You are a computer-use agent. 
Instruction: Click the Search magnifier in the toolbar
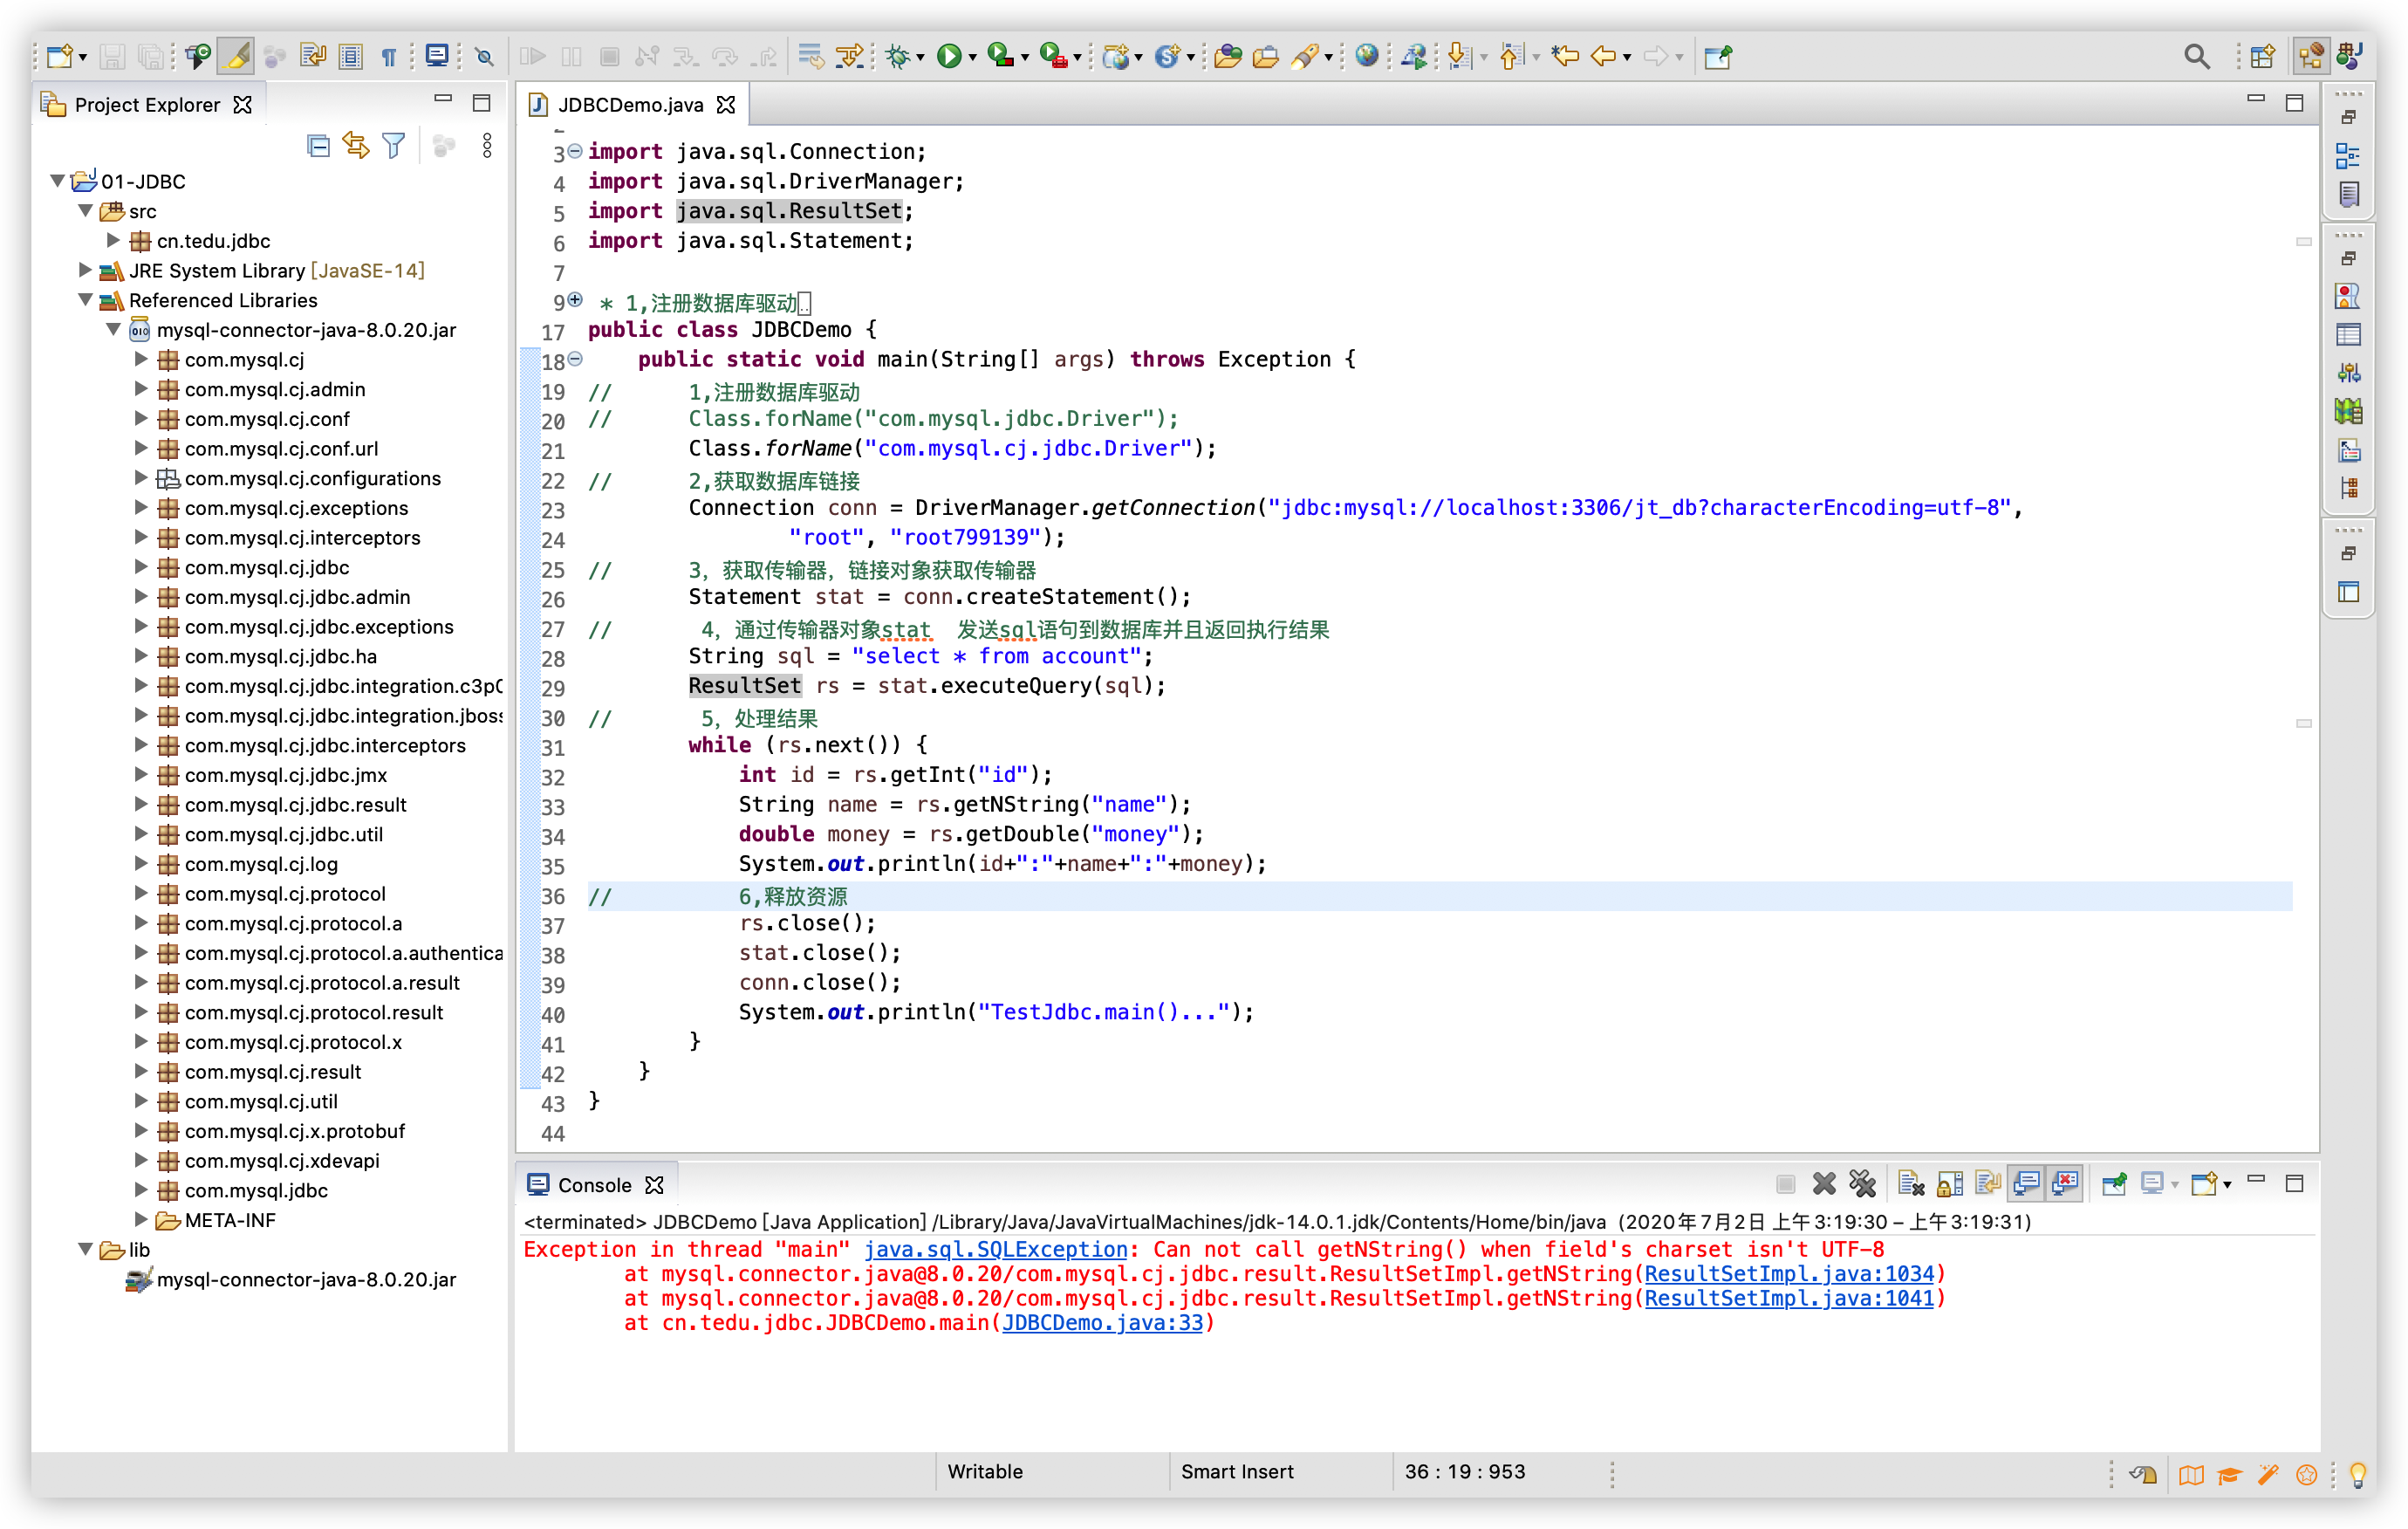tap(2197, 56)
